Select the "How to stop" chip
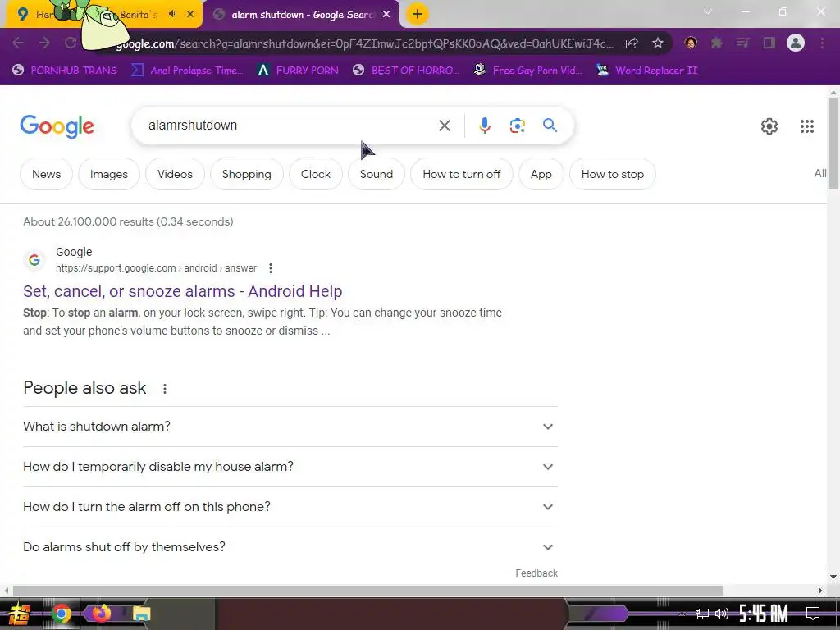This screenshot has width=840, height=630. pyautogui.click(x=612, y=174)
